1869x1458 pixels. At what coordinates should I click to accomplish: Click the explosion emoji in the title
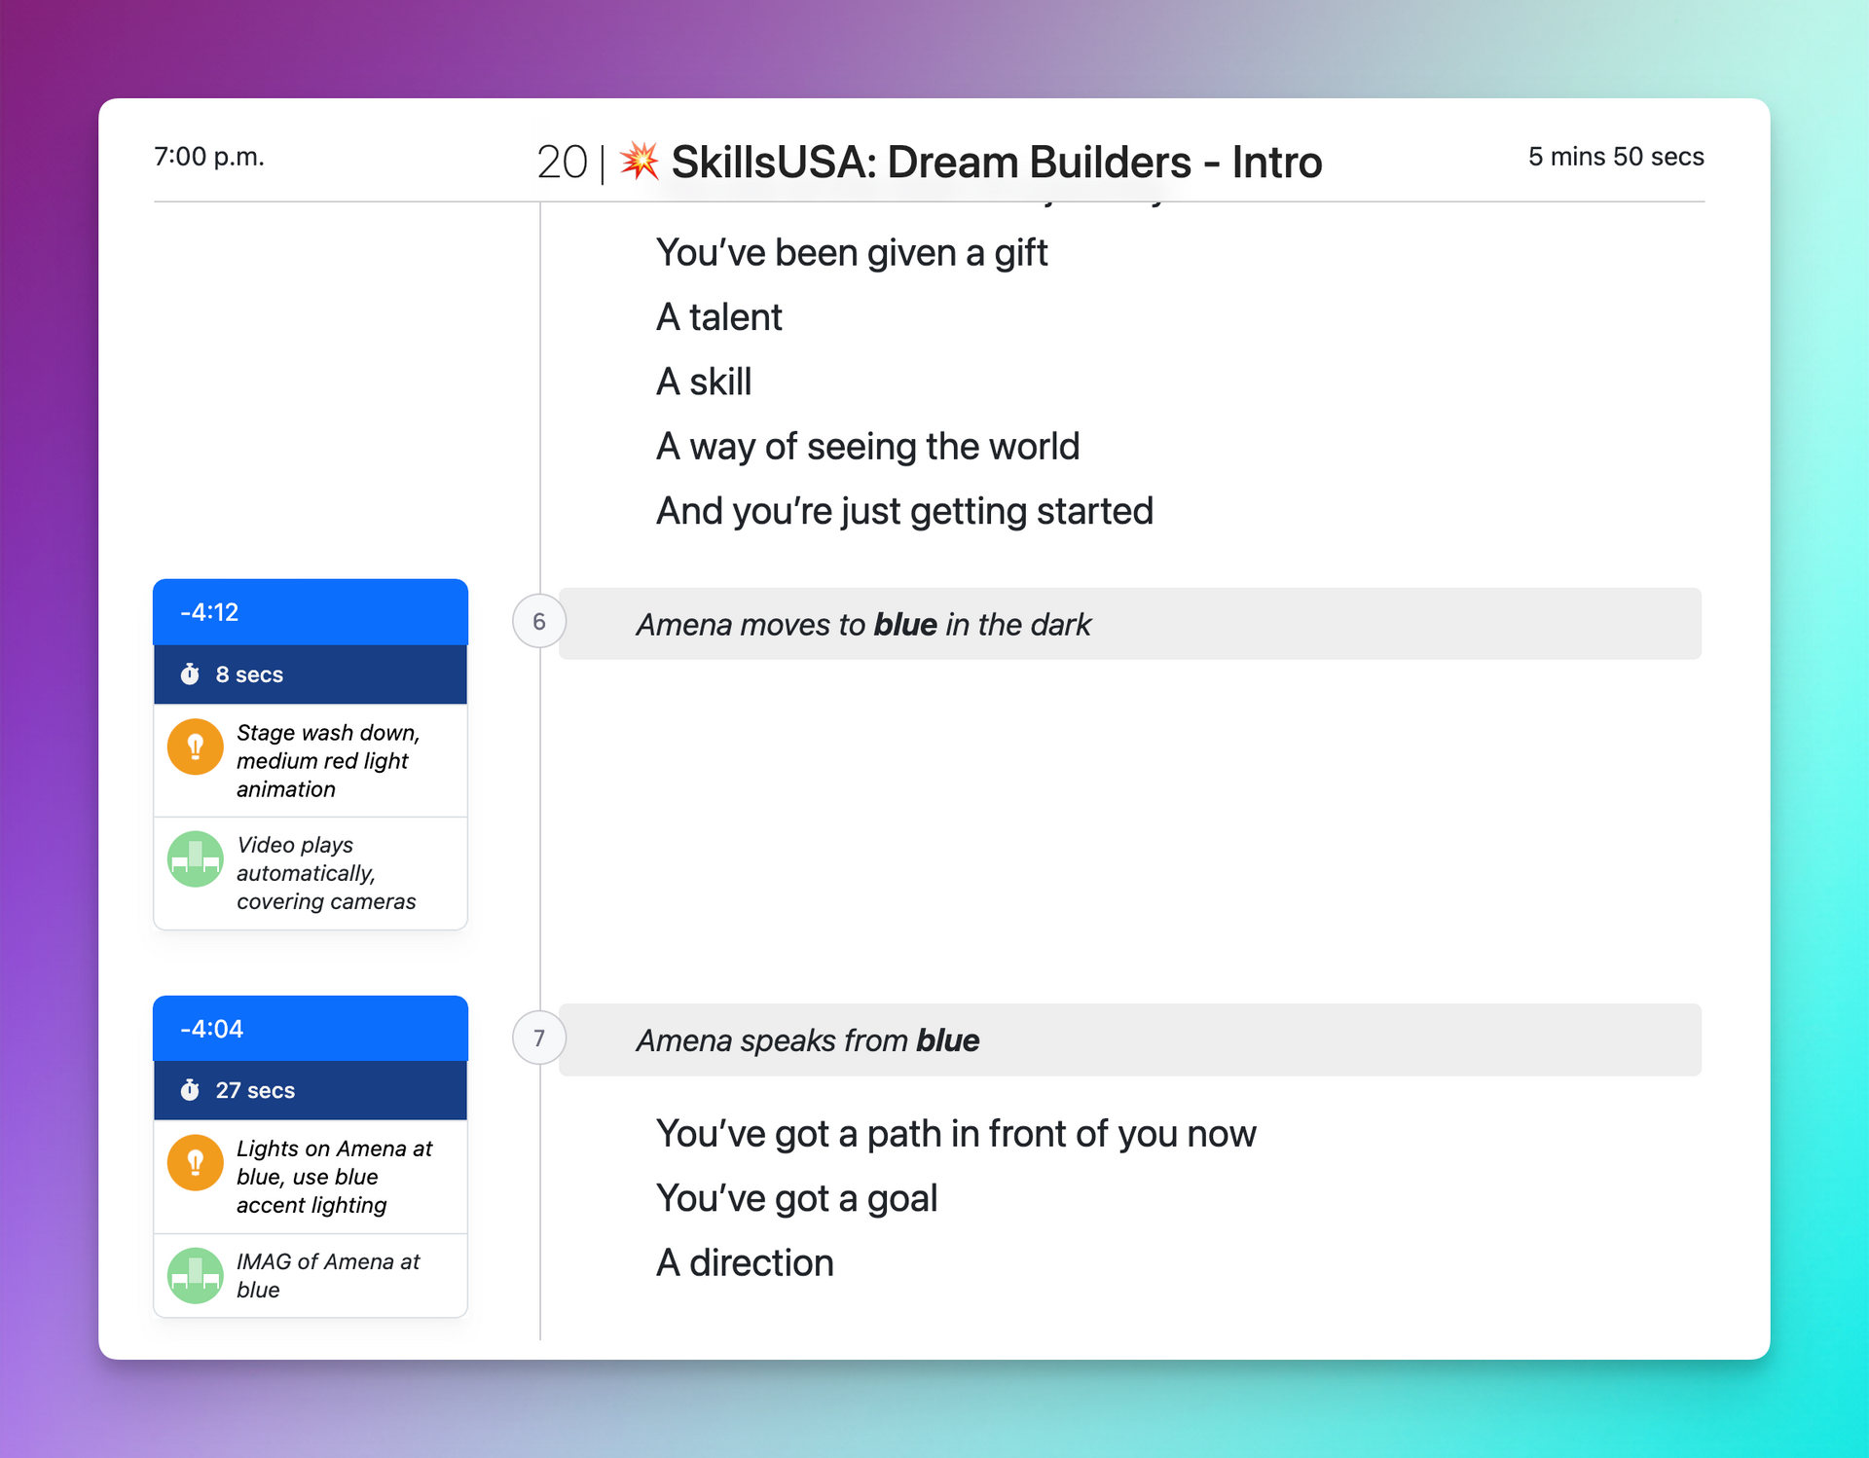(640, 162)
